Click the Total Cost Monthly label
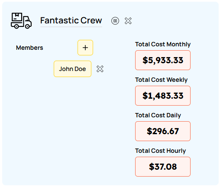Screen dimensions: 220x187 click(163, 44)
